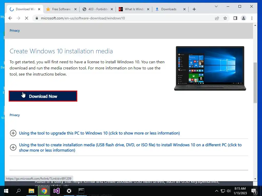Screen dimensions: 262x196
Task: Close the Free Software tab
Action: 75,9
